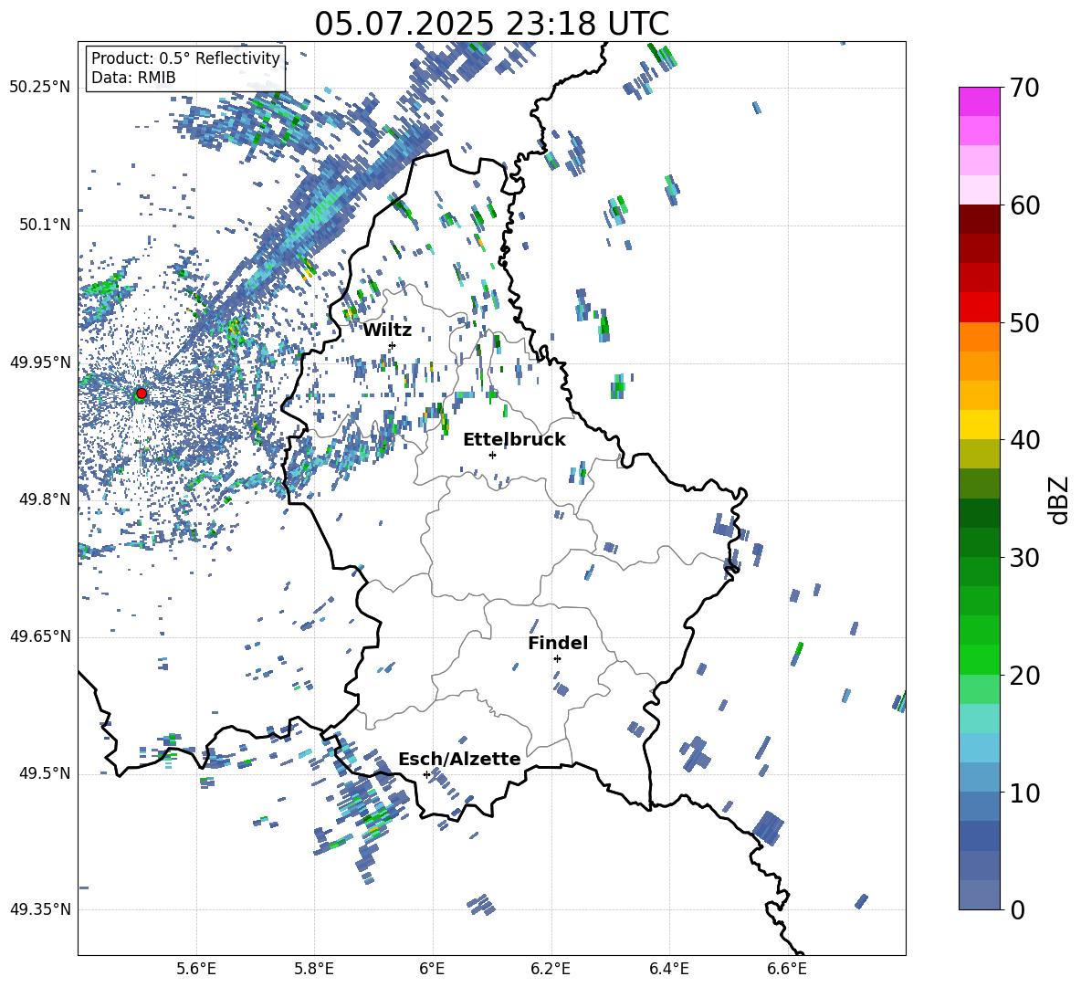Viewport: 1081px width, 987px height.
Task: Click the 5.6°E longitude label
Action: tap(196, 969)
